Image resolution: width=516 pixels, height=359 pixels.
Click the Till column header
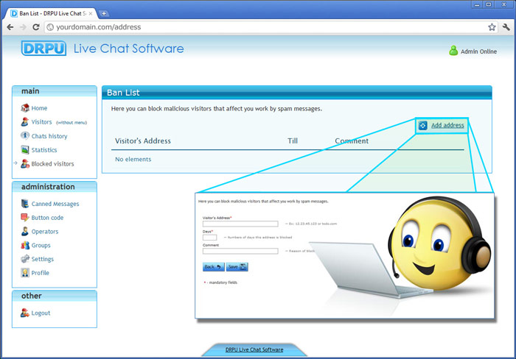tap(293, 141)
